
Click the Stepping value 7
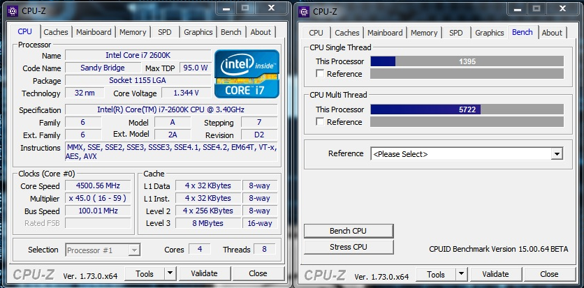click(x=259, y=122)
